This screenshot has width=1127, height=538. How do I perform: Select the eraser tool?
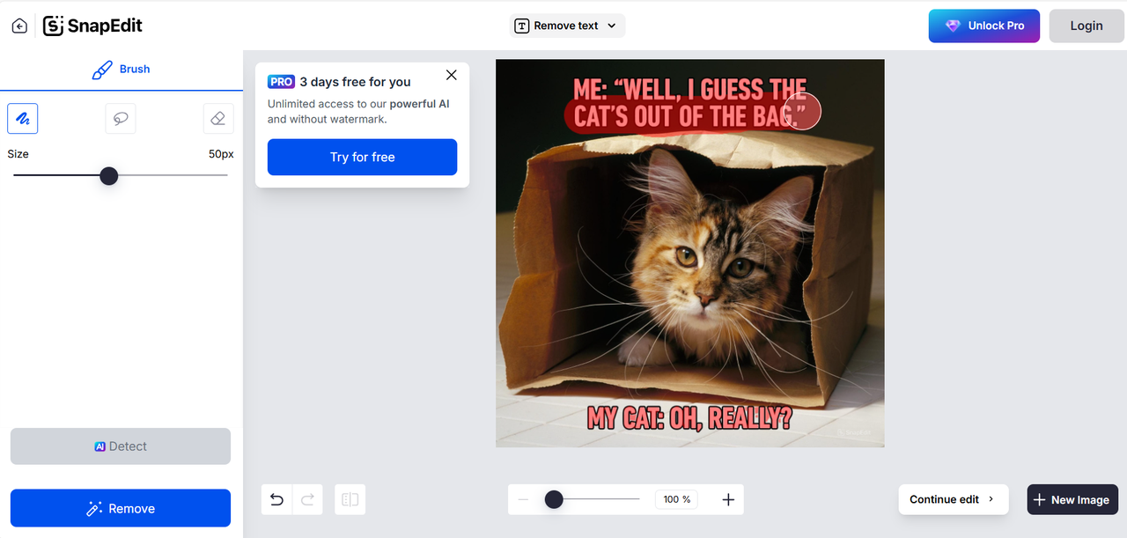coord(218,119)
